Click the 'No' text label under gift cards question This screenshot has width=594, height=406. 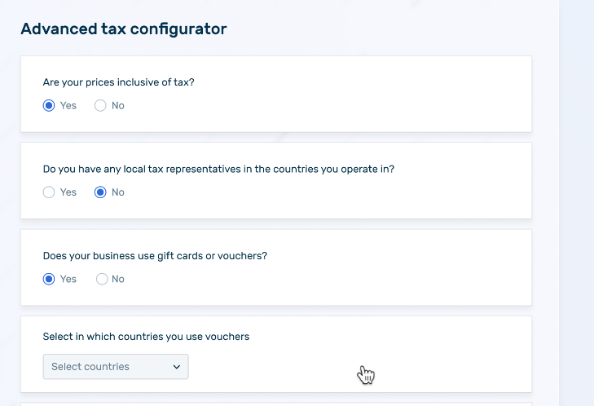point(118,279)
